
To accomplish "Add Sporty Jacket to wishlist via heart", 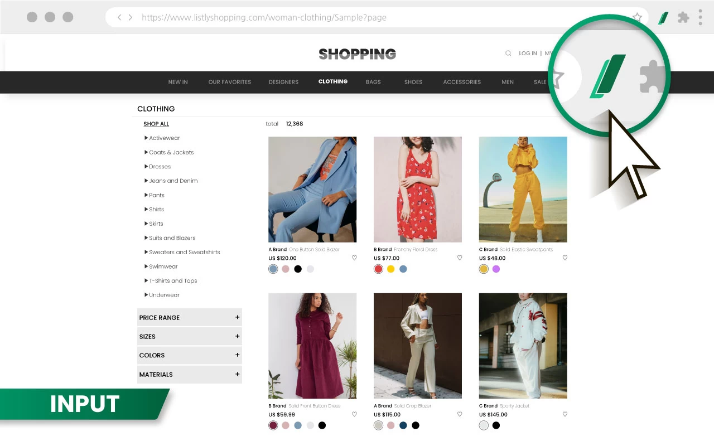I will click(x=565, y=414).
